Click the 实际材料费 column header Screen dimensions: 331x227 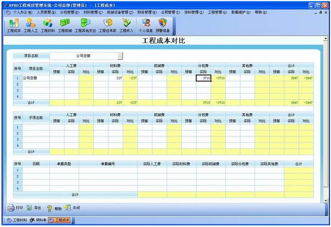click(181, 164)
